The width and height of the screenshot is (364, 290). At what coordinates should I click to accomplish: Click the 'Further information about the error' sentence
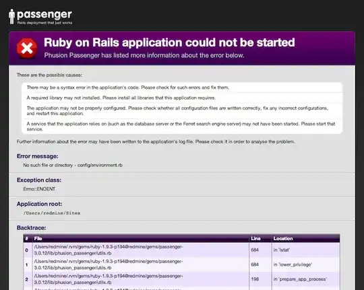point(156,142)
